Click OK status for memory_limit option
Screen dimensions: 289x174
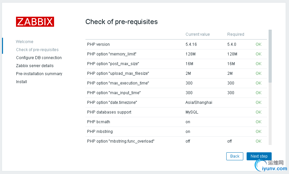click(258, 54)
